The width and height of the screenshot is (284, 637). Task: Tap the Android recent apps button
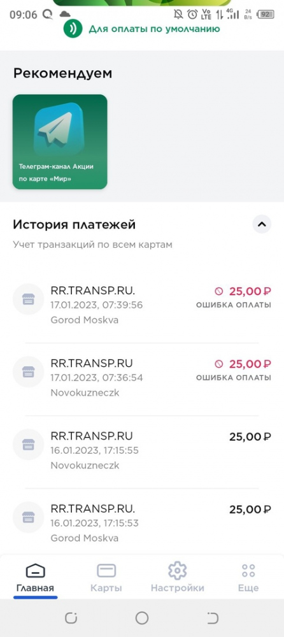[x=71, y=619]
